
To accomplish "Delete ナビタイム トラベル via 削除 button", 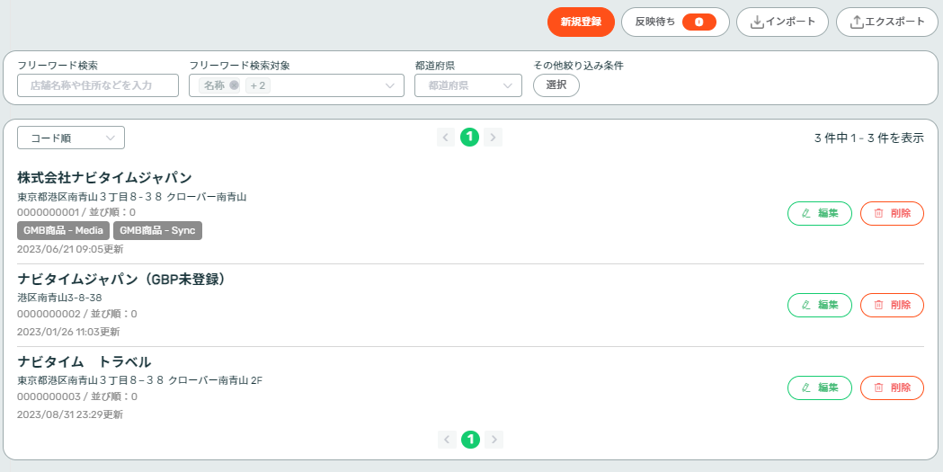I will pos(892,387).
